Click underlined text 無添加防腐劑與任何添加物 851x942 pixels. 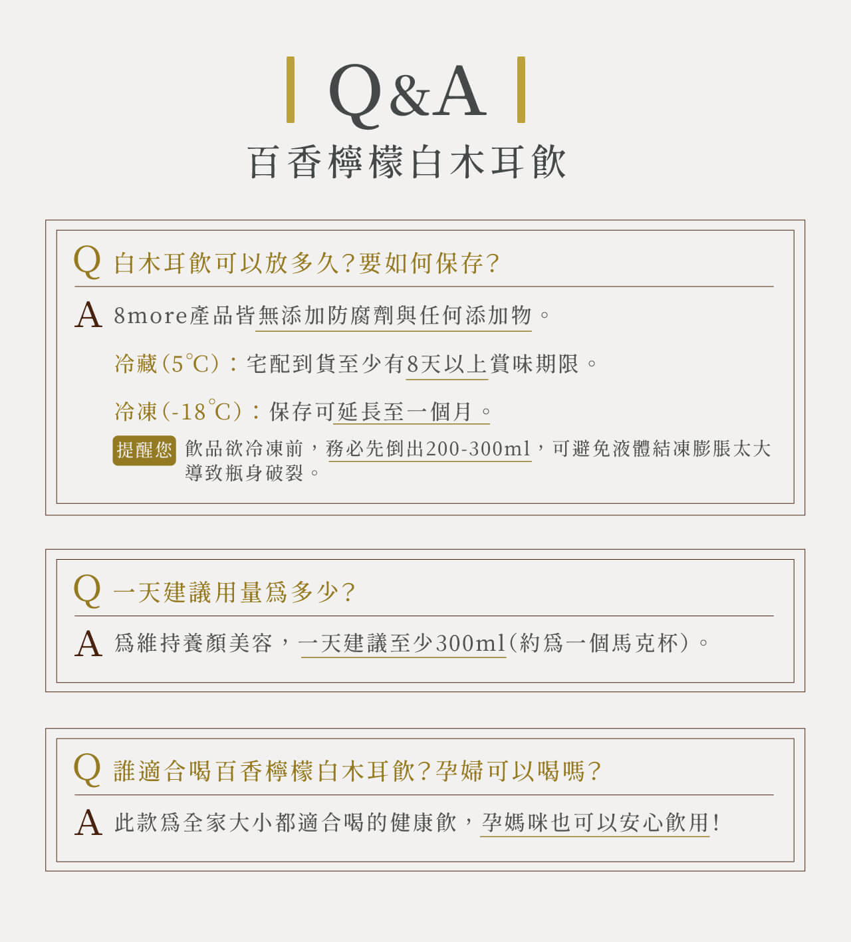click(x=394, y=315)
